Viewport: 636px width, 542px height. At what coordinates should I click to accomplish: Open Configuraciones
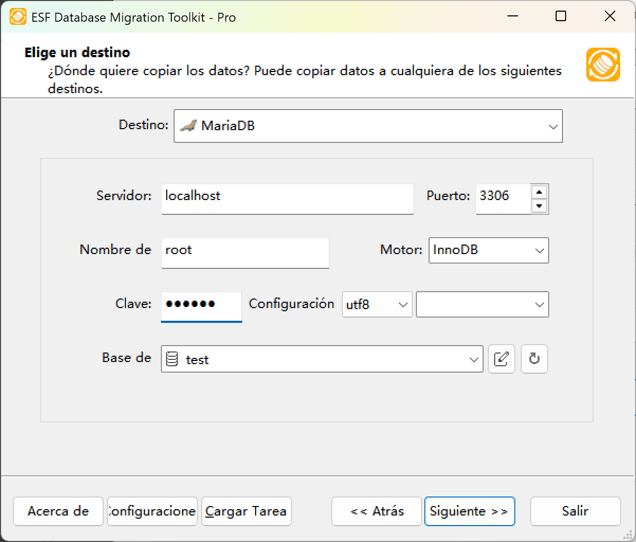click(x=152, y=511)
